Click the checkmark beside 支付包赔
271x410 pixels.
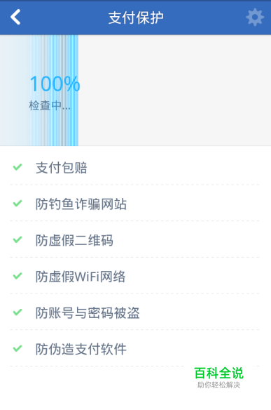point(18,167)
